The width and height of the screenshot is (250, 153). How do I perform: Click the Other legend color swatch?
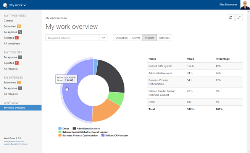(60, 129)
